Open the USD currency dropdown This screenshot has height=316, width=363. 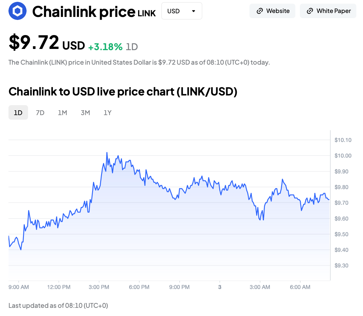pyautogui.click(x=181, y=11)
